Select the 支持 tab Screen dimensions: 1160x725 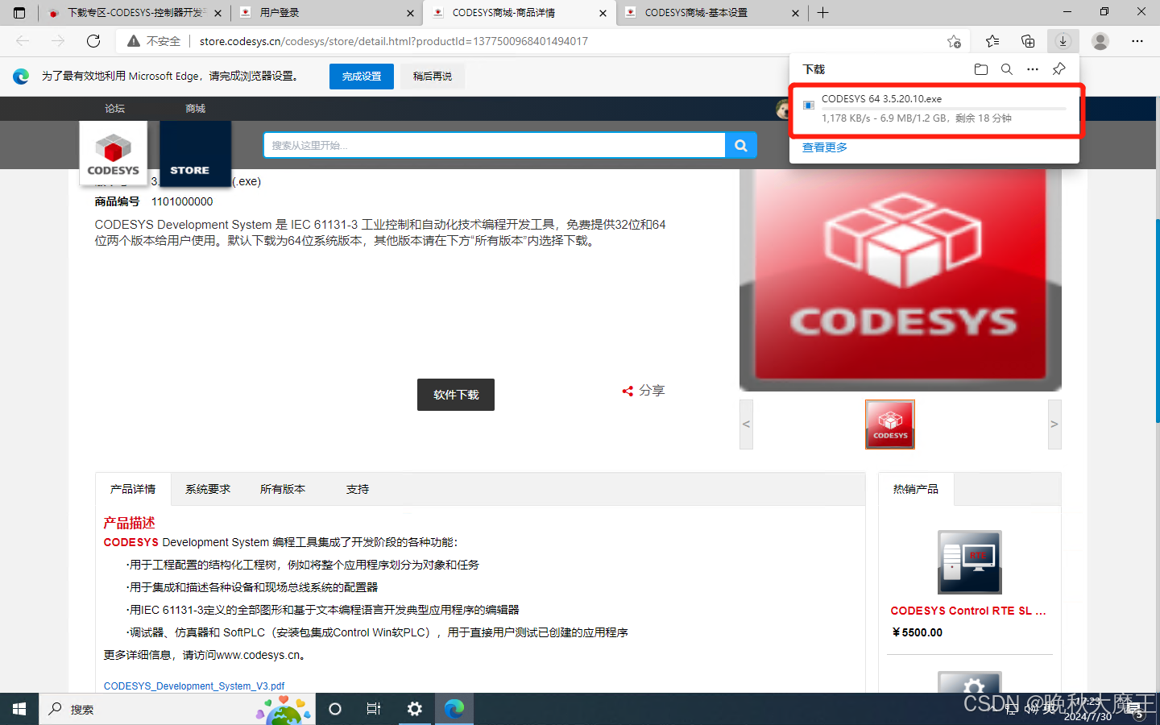point(358,489)
